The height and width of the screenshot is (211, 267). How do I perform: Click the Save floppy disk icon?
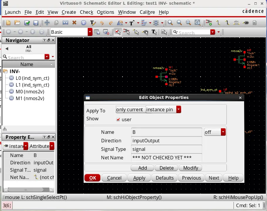point(36,23)
